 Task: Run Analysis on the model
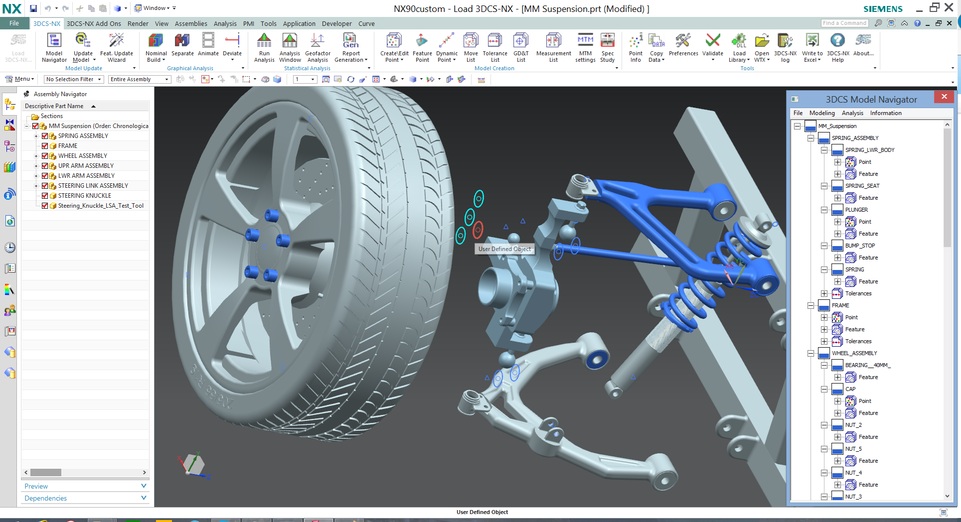pyautogui.click(x=264, y=47)
